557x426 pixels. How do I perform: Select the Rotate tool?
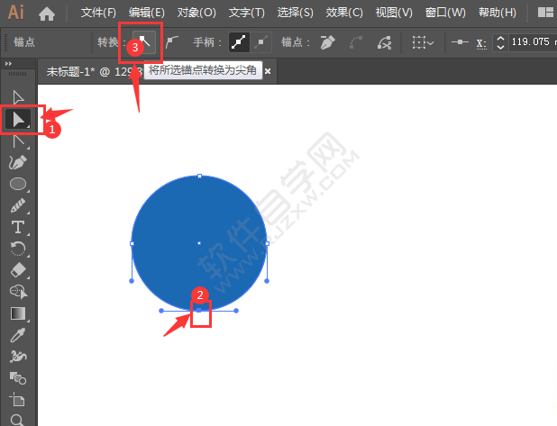[17, 249]
